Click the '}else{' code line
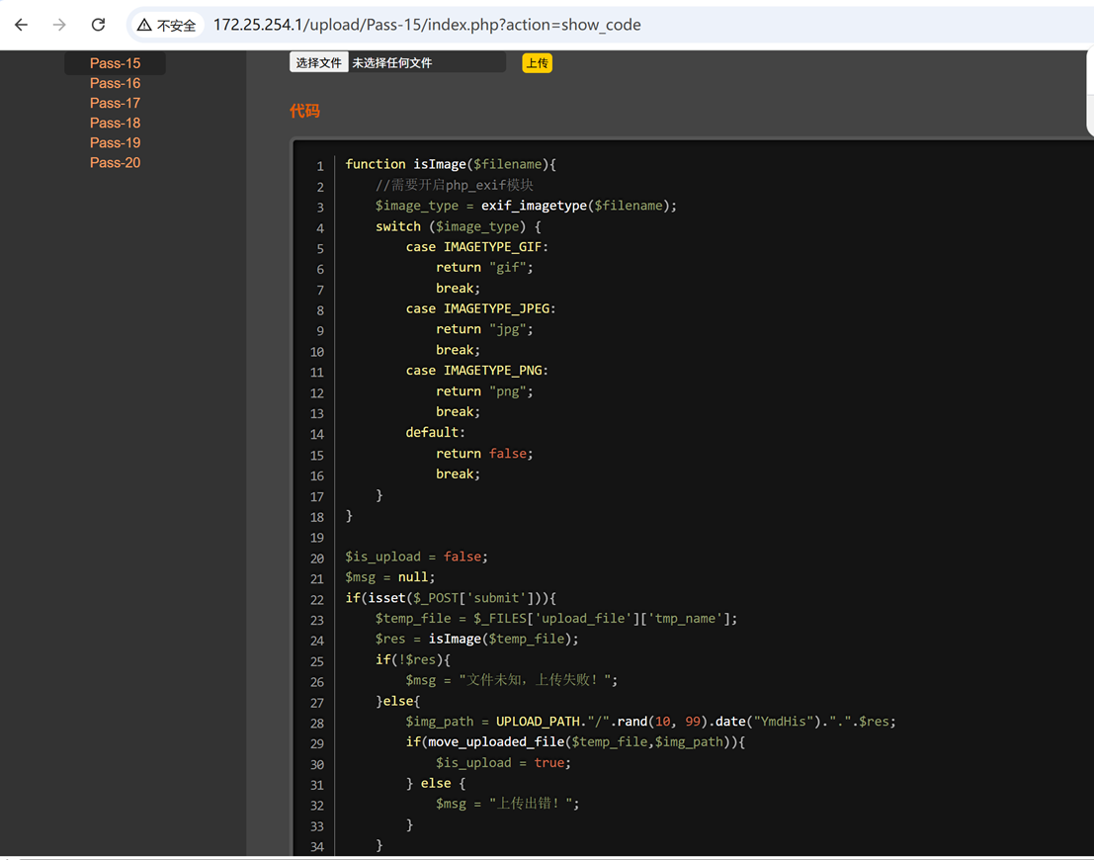Screen dimensions: 1094x860 tap(397, 701)
